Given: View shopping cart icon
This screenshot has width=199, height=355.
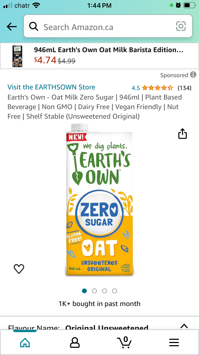Looking at the screenshot, I should click(124, 342).
